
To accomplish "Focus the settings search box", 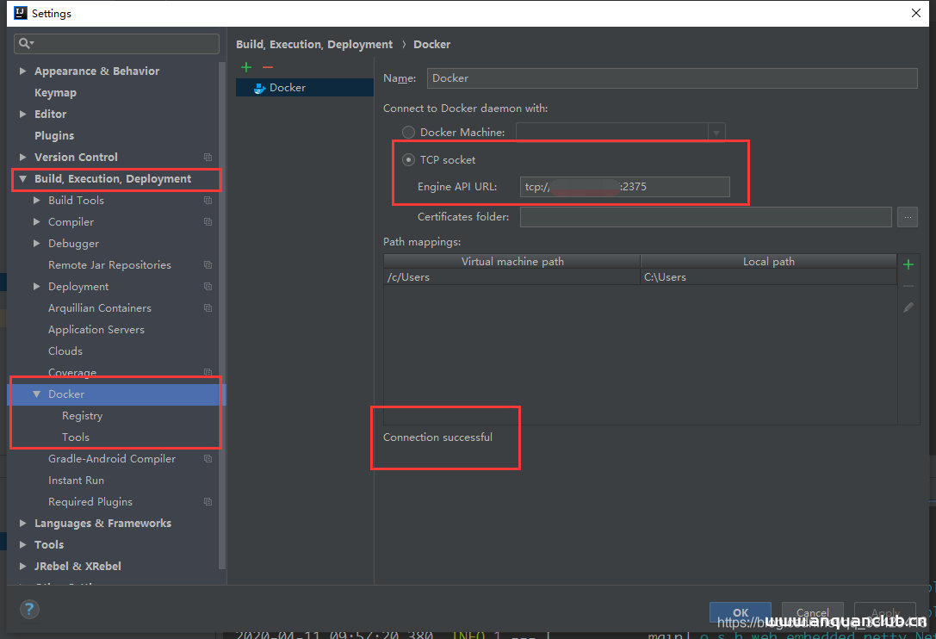I will click(116, 43).
